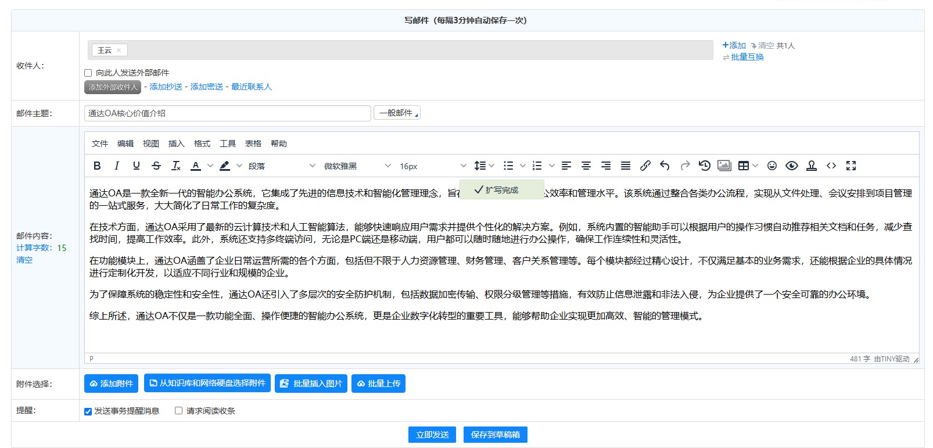Click +添加 recipient link
933x448 pixels.
[x=734, y=45]
